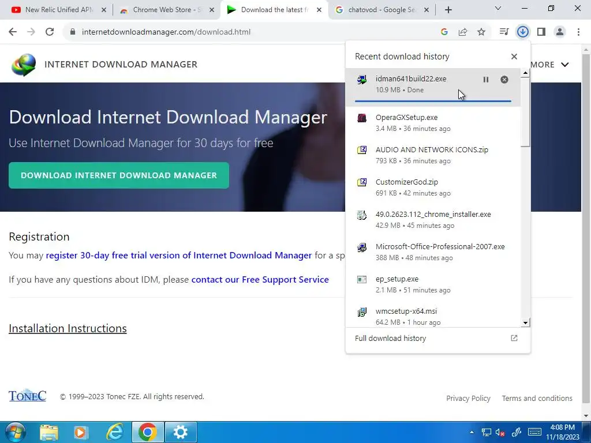
Task: Click the download list scroll up arrow
Action: 525,73
